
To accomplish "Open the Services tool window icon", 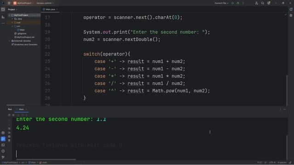I will [3, 133].
